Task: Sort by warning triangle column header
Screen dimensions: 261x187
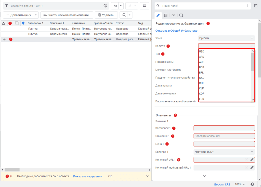Action: tap(4, 23)
